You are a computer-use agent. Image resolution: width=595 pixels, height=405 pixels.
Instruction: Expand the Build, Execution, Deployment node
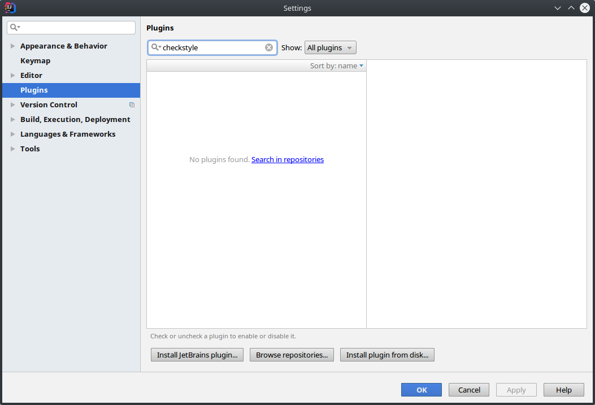(x=13, y=120)
